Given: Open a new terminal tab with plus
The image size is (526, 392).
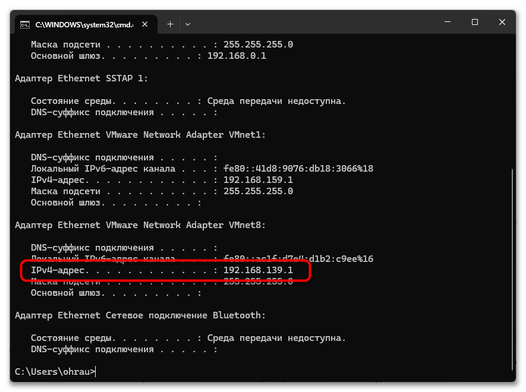Looking at the screenshot, I should [170, 24].
